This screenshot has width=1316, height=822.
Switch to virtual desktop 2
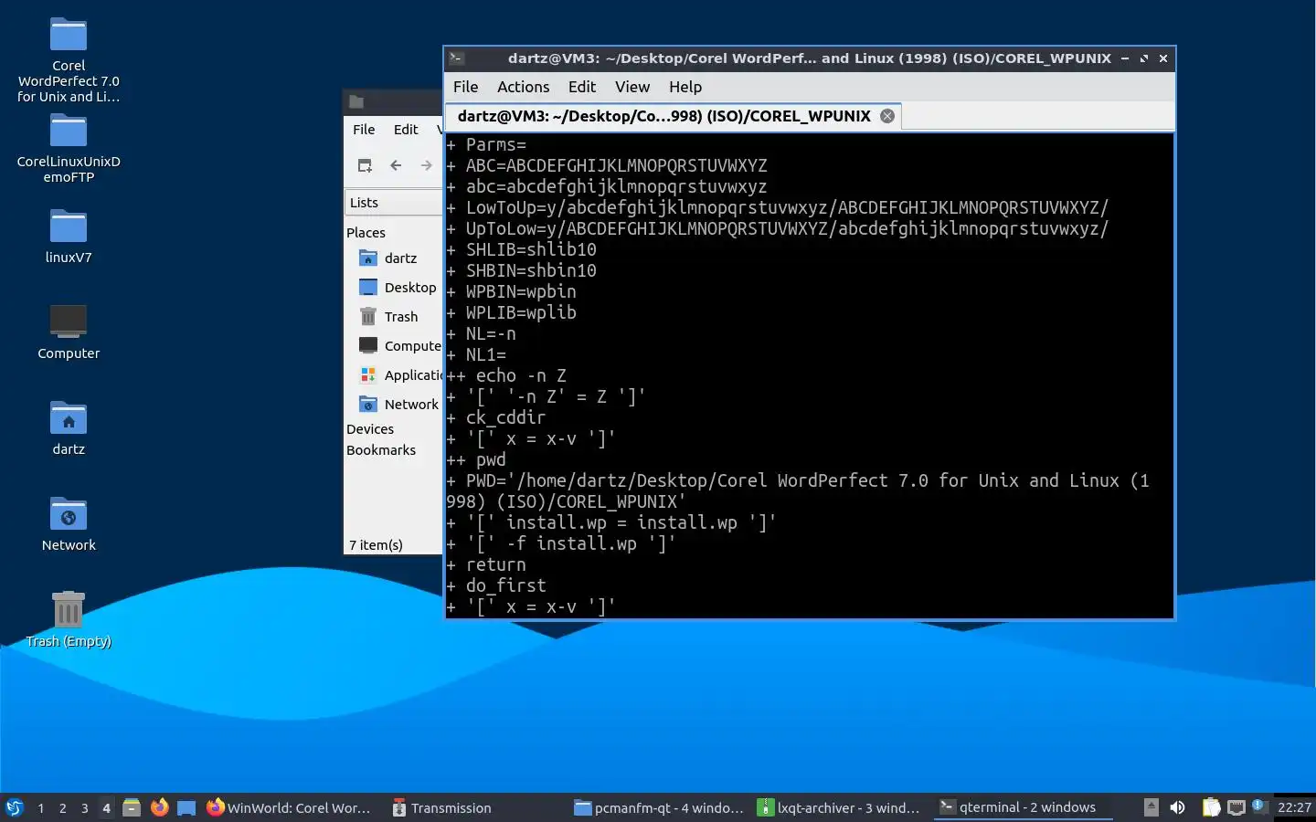tap(62, 807)
